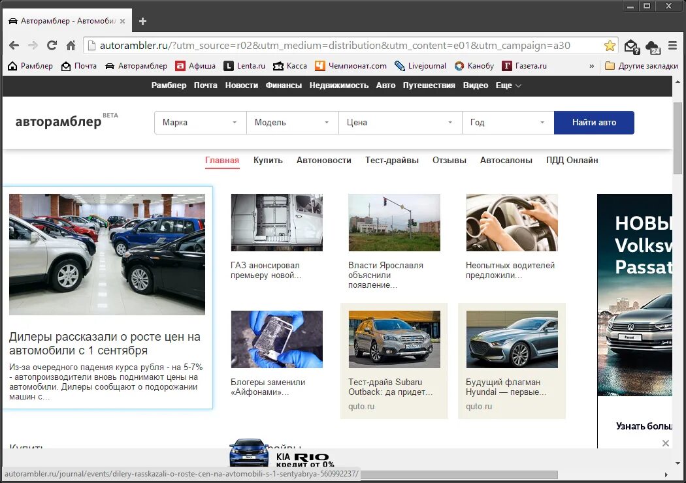This screenshot has width=686, height=483.
Task: Select the Автоновости navigation tab
Action: [324, 161]
